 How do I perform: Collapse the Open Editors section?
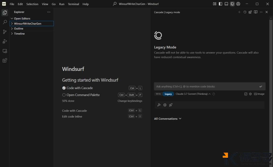tap(32, 18)
